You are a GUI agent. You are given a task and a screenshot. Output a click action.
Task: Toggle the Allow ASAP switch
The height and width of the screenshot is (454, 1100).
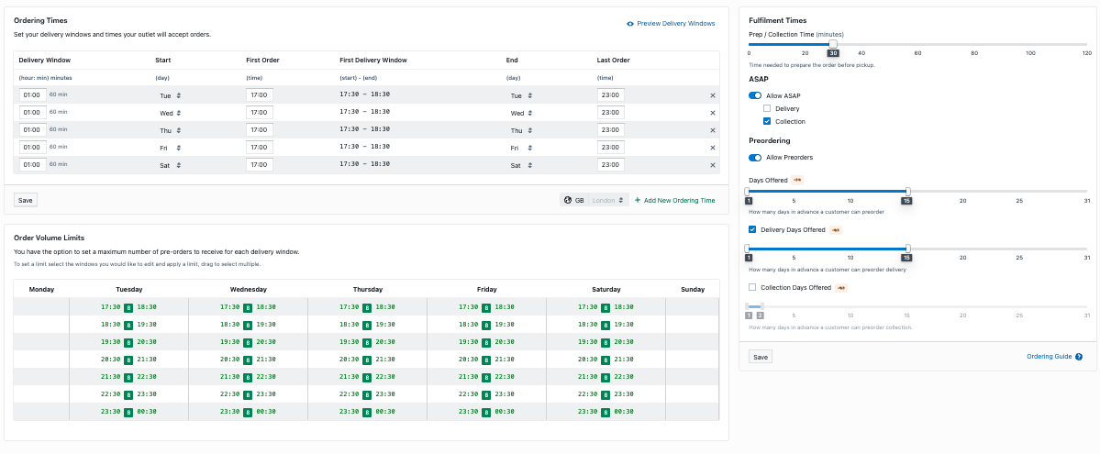tap(755, 95)
